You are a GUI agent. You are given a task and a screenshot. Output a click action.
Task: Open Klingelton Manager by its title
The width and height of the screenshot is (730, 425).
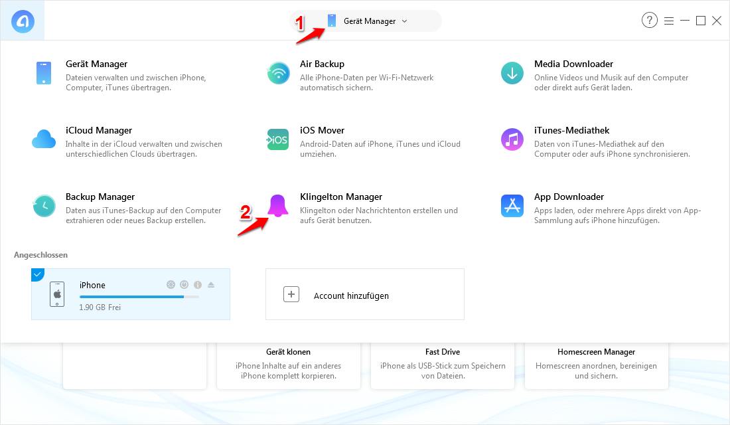pos(341,197)
